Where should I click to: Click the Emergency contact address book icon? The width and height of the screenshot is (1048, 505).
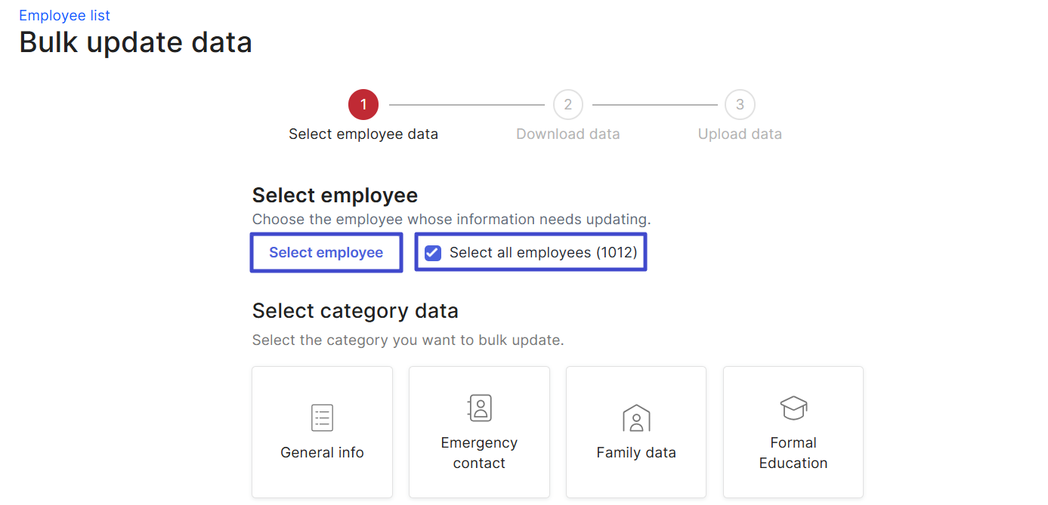click(x=479, y=408)
